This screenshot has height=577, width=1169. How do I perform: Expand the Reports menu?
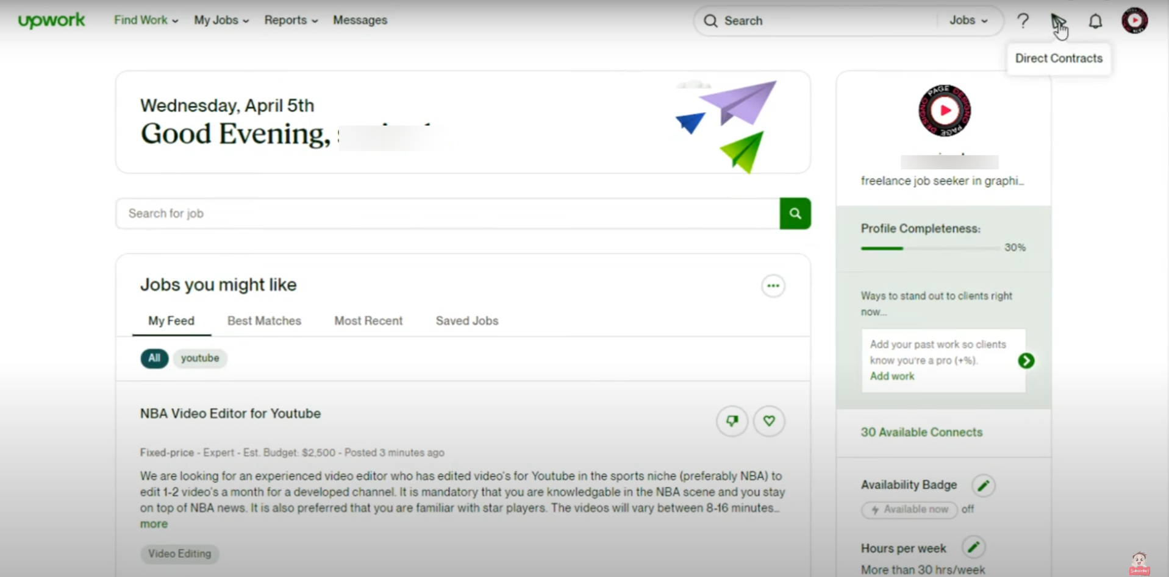click(291, 20)
